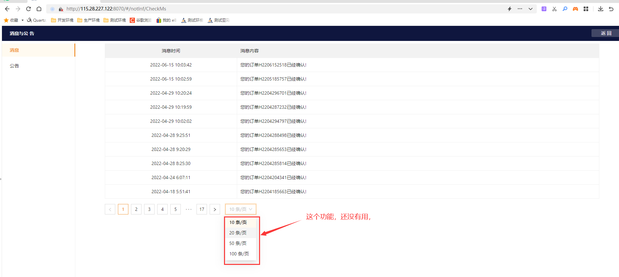
Task: Open the 测试亚马 bookmark
Action: point(218,20)
